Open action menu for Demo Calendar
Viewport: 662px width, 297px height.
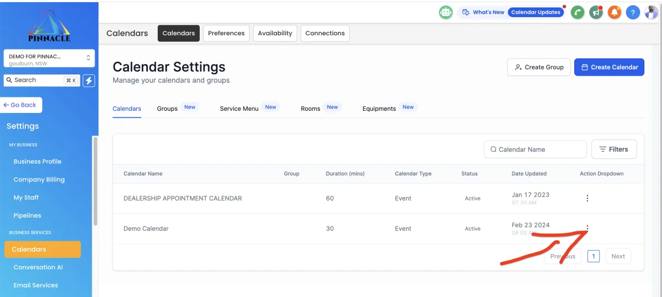point(588,228)
